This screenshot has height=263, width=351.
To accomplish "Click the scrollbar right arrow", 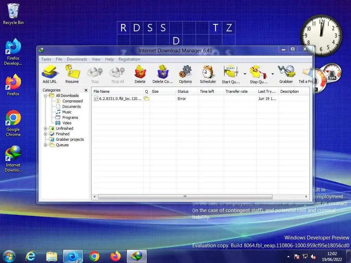I will point(306,197).
